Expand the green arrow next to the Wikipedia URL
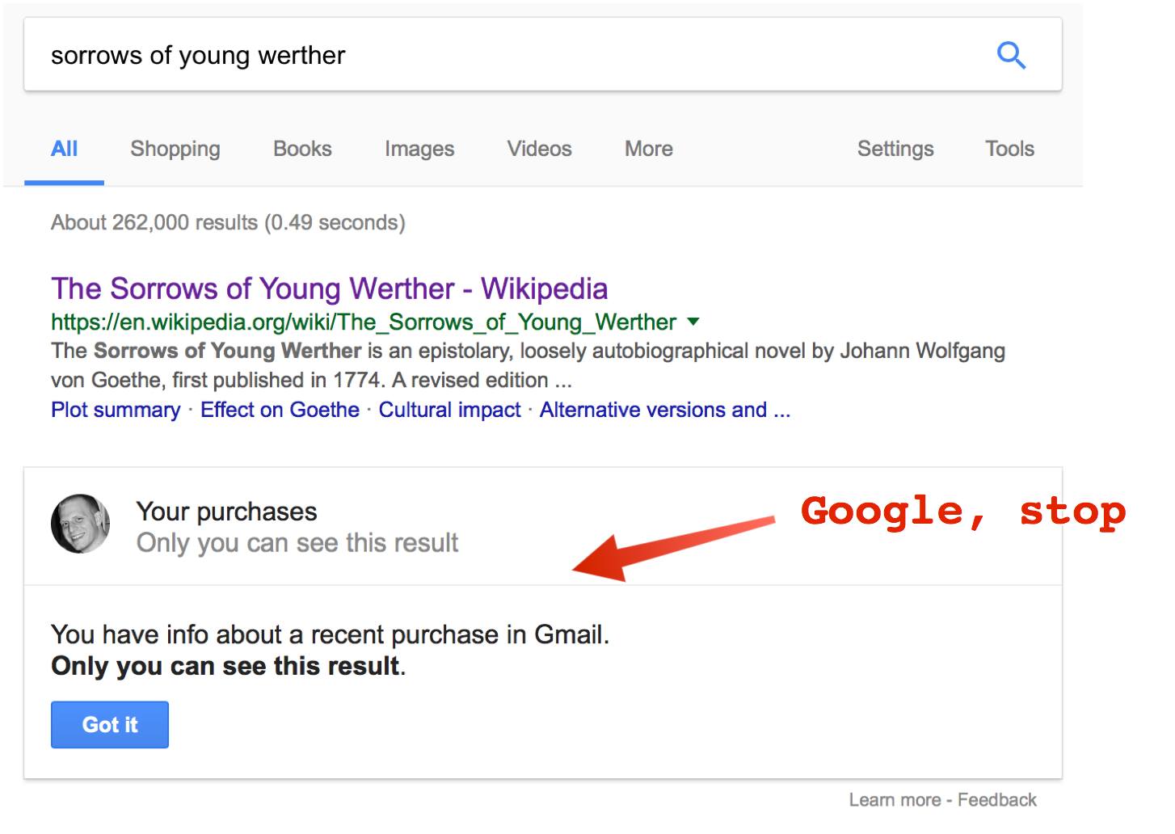The width and height of the screenshot is (1175, 834). click(x=693, y=322)
